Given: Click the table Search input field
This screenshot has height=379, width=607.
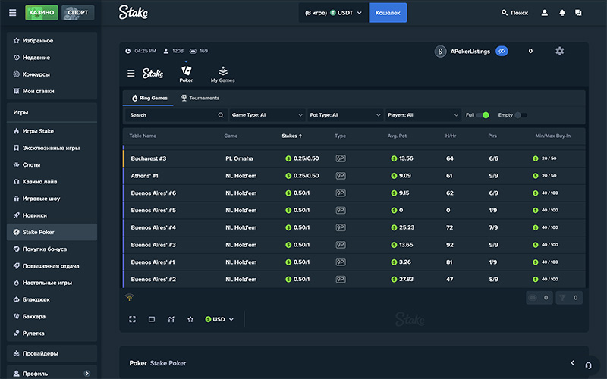Looking at the screenshot, I should pyautogui.click(x=175, y=115).
